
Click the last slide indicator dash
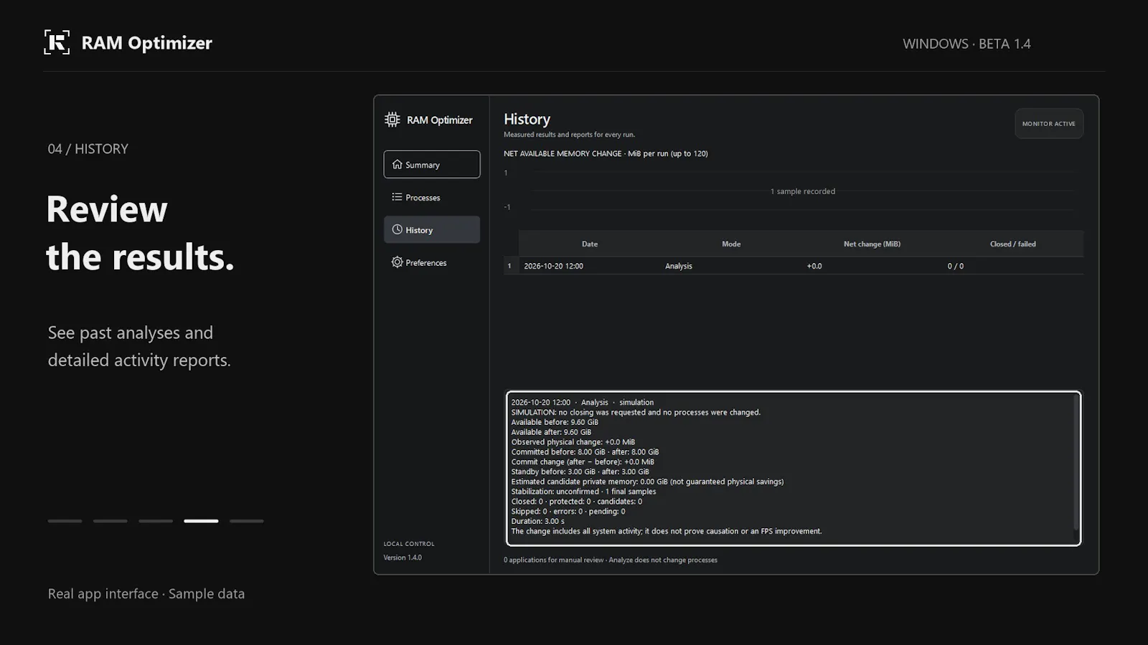[247, 521]
